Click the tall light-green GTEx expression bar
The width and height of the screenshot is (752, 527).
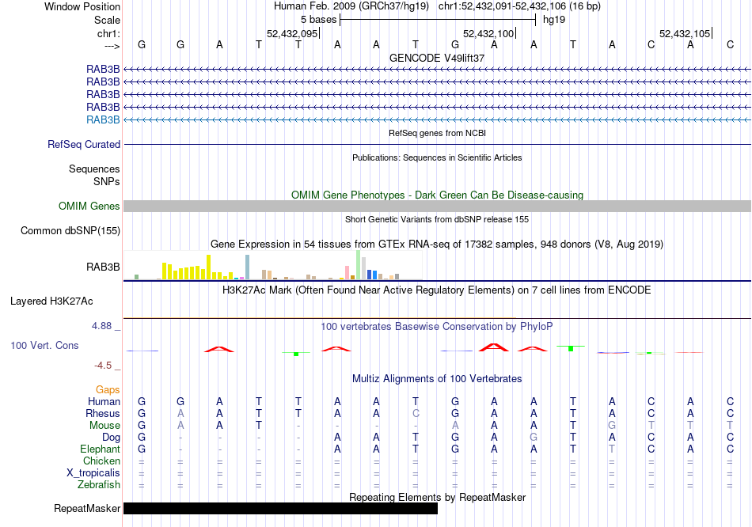359,265
